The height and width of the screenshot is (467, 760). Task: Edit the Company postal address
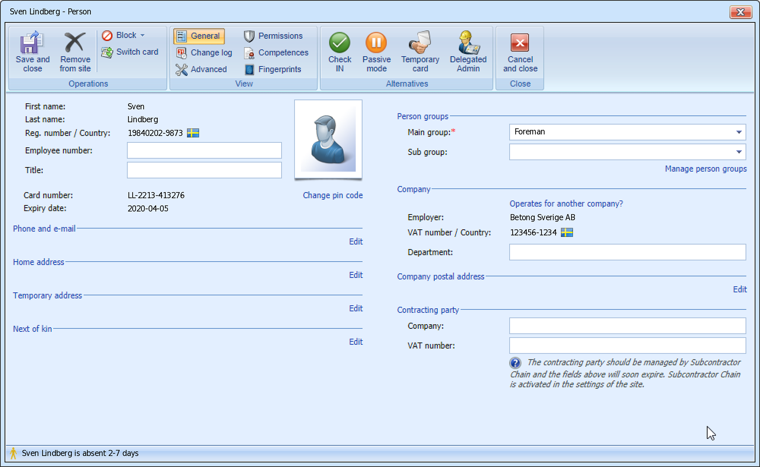click(x=740, y=289)
